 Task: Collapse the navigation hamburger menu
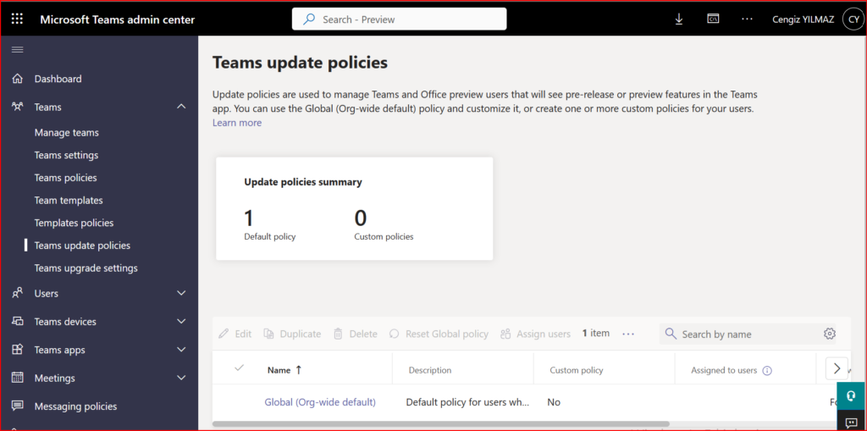pos(18,50)
